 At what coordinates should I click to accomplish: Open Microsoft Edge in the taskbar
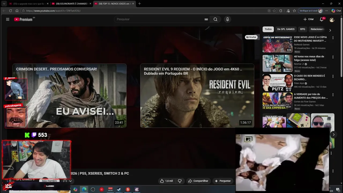[x=84, y=190]
